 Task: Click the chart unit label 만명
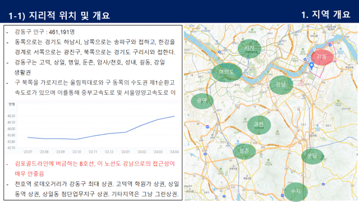click(11, 104)
